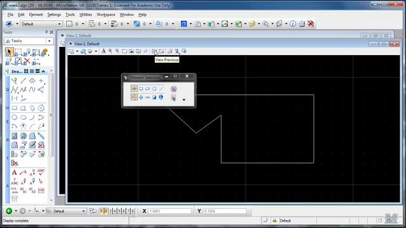Select Circle method in Element Selection

click(x=154, y=89)
